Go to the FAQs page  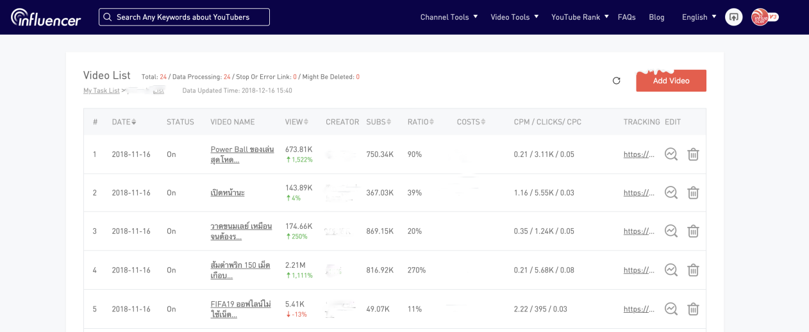[626, 17]
